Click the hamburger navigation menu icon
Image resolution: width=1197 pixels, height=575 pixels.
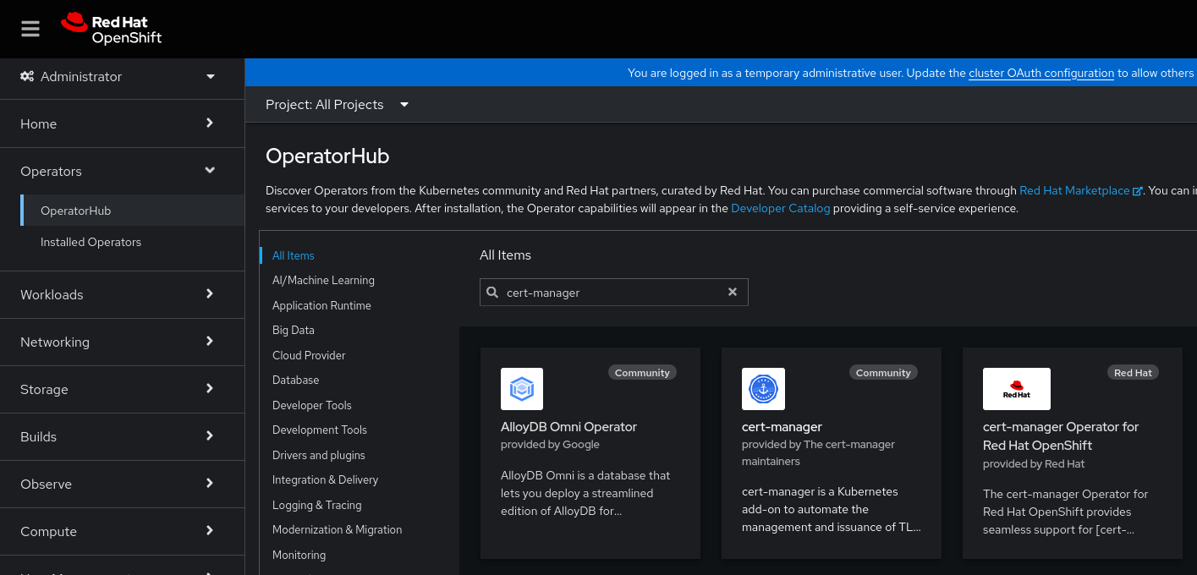pyautogui.click(x=30, y=29)
